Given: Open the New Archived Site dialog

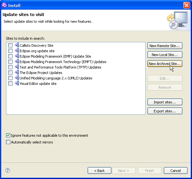Looking at the screenshot, I should click(x=165, y=64).
